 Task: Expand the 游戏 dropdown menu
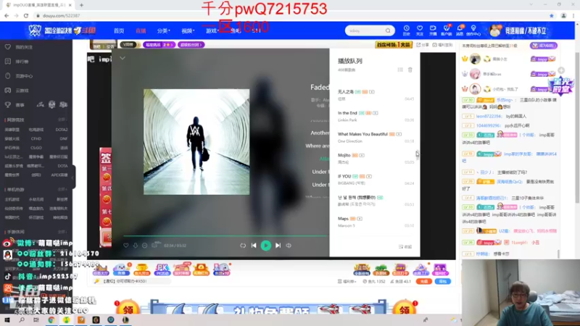pyautogui.click(x=212, y=30)
